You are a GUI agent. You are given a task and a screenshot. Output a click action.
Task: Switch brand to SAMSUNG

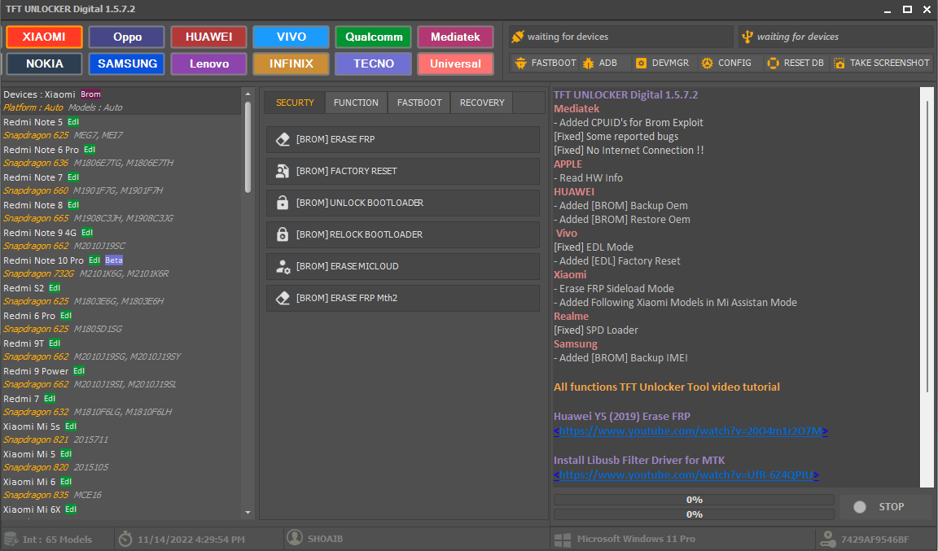click(x=126, y=63)
